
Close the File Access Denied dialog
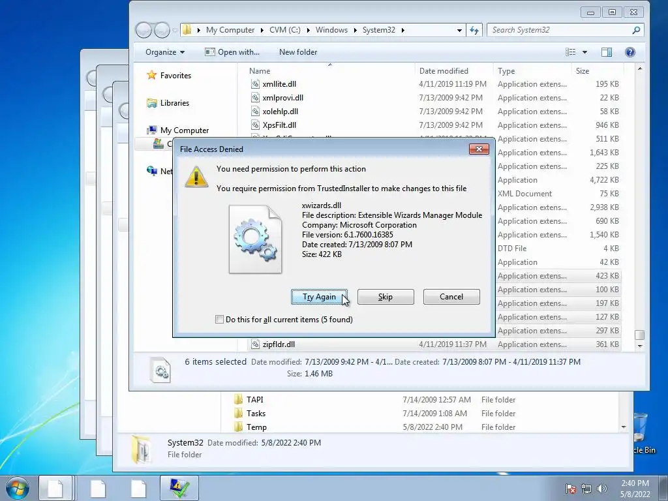479,149
